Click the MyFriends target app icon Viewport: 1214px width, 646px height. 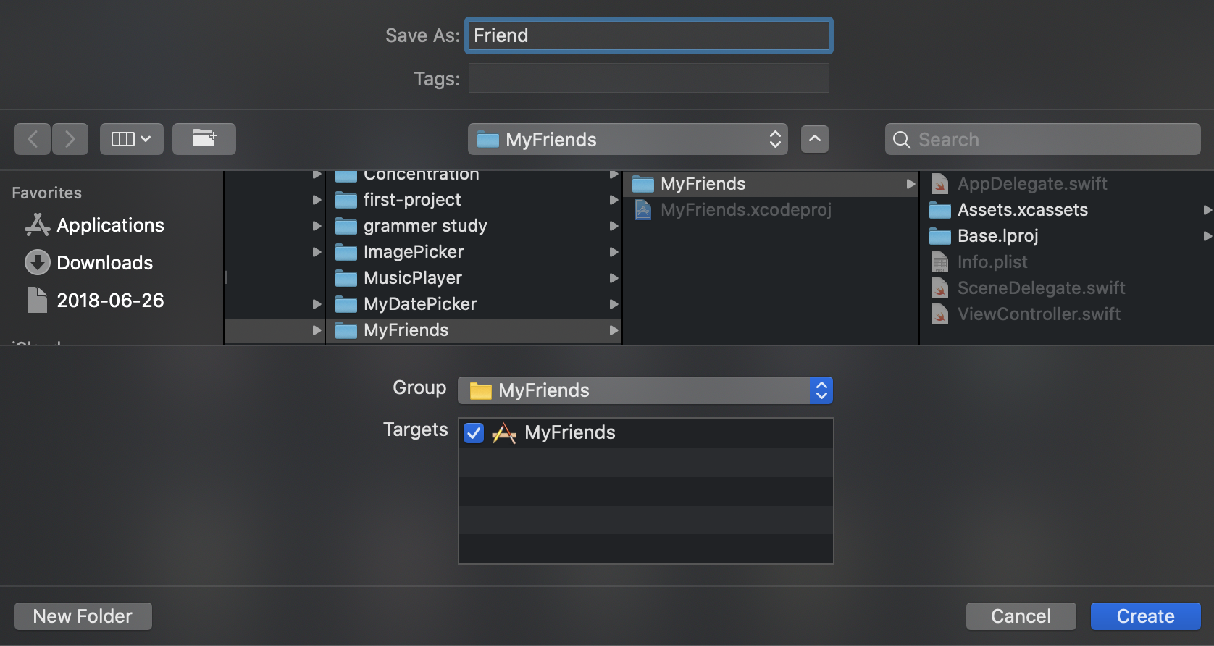click(x=504, y=433)
